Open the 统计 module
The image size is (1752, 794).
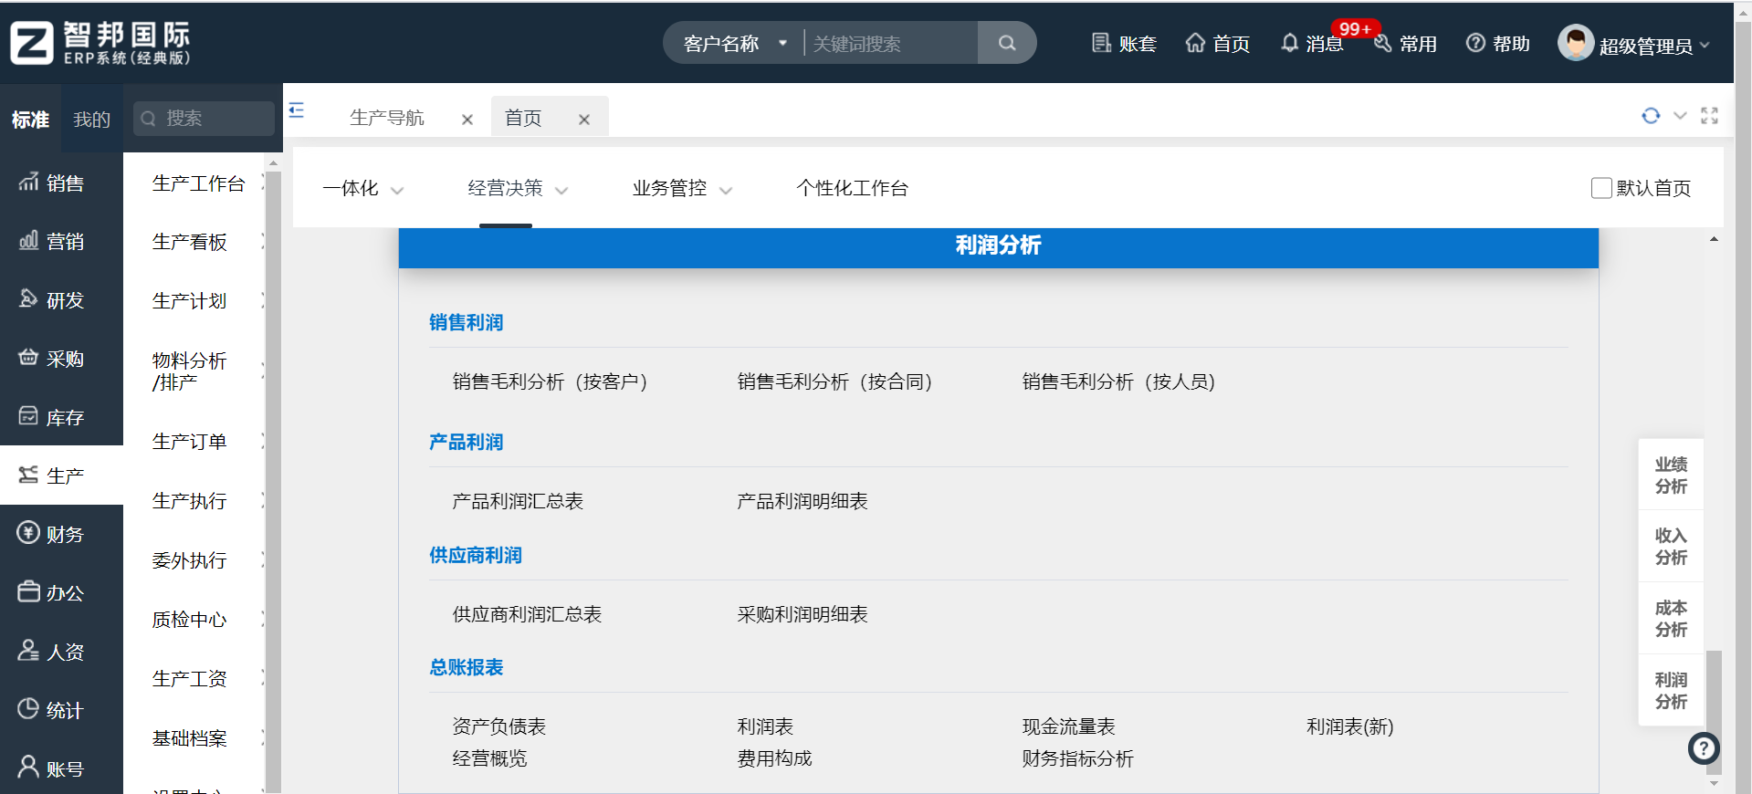[x=61, y=710]
